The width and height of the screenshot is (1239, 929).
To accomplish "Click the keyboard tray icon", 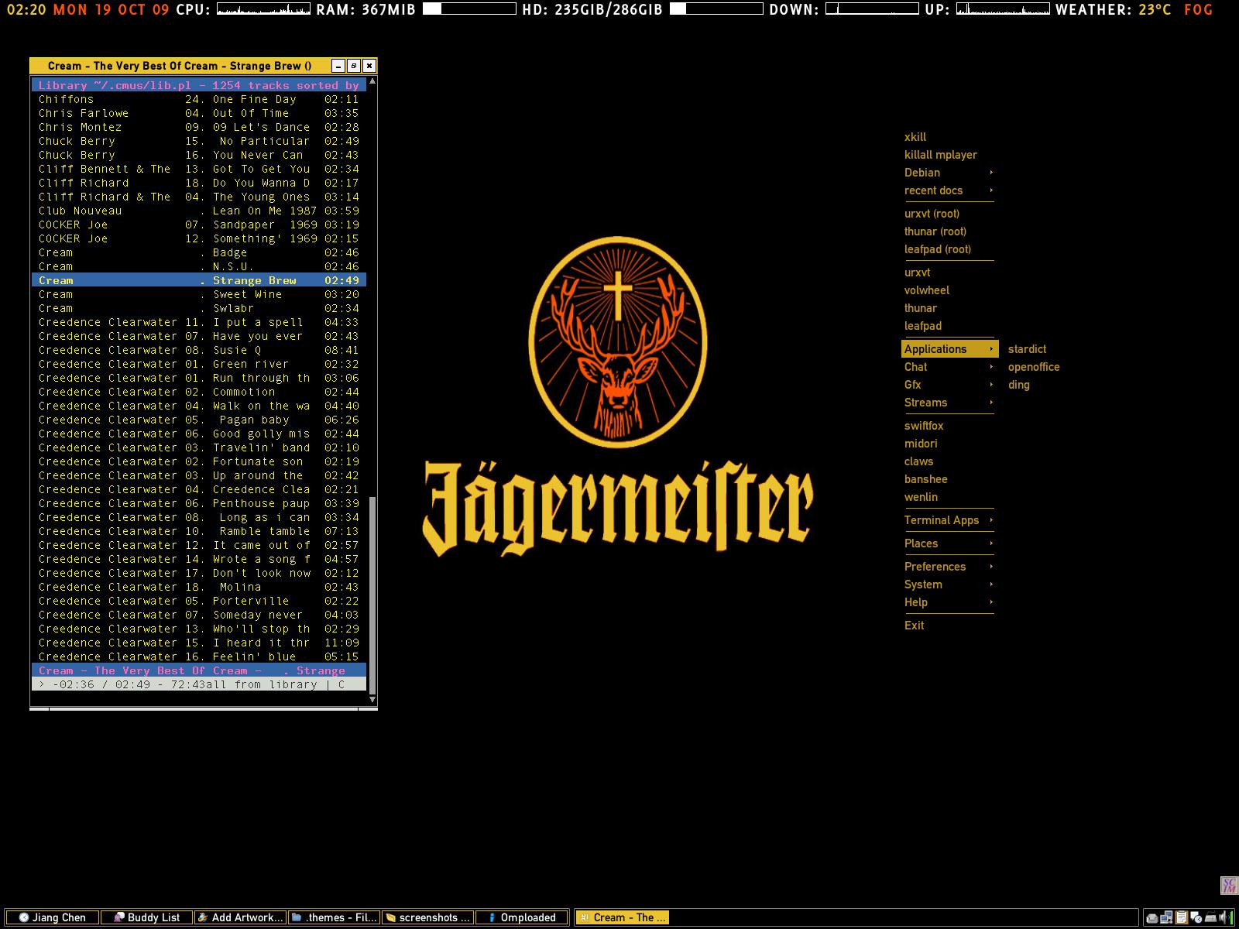I will pyautogui.click(x=1211, y=918).
